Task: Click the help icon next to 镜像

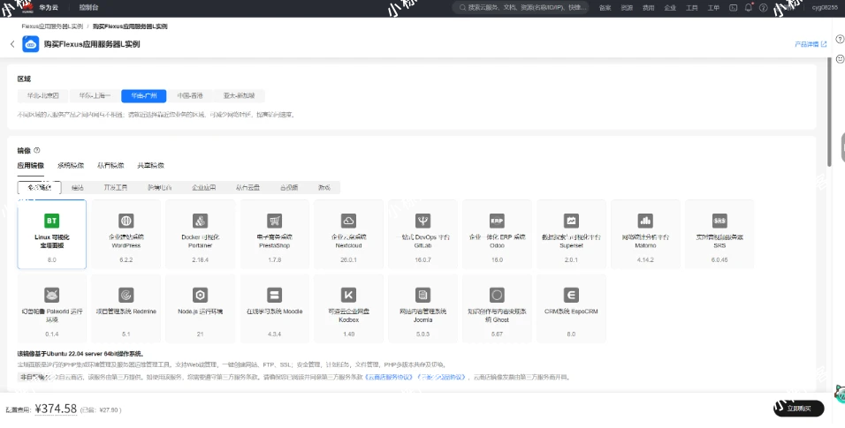Action: click(36, 150)
